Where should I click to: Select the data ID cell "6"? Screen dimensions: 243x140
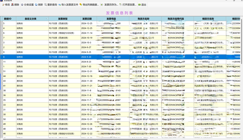tap(9, 33)
